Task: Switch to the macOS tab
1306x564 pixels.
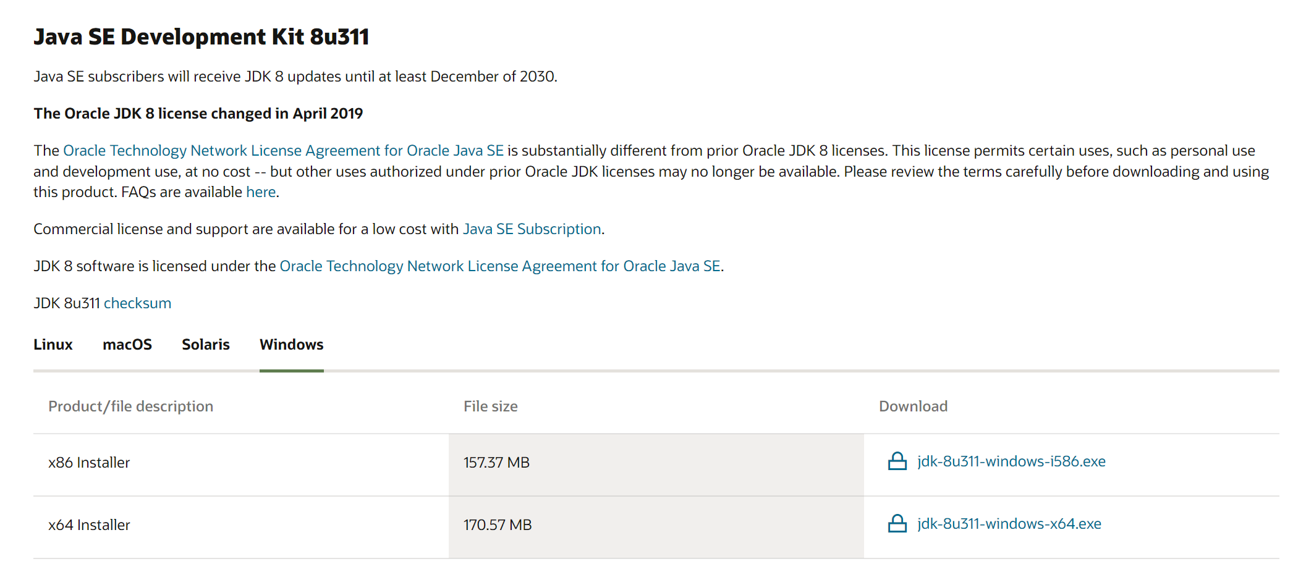Action: [x=127, y=345]
